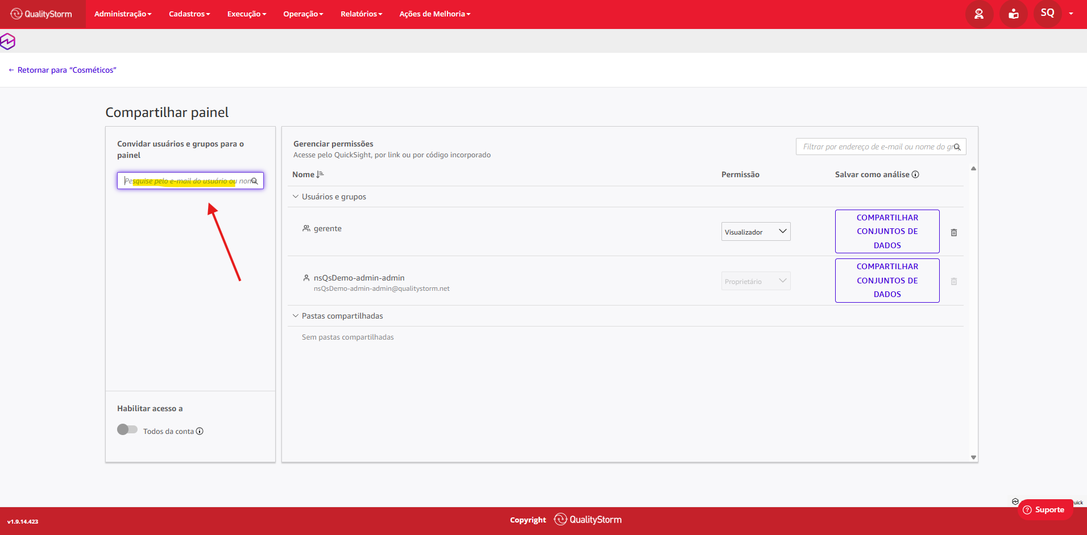Click the QualityStorm logo in the header
Image resolution: width=1087 pixels, height=535 pixels.
tap(42, 14)
